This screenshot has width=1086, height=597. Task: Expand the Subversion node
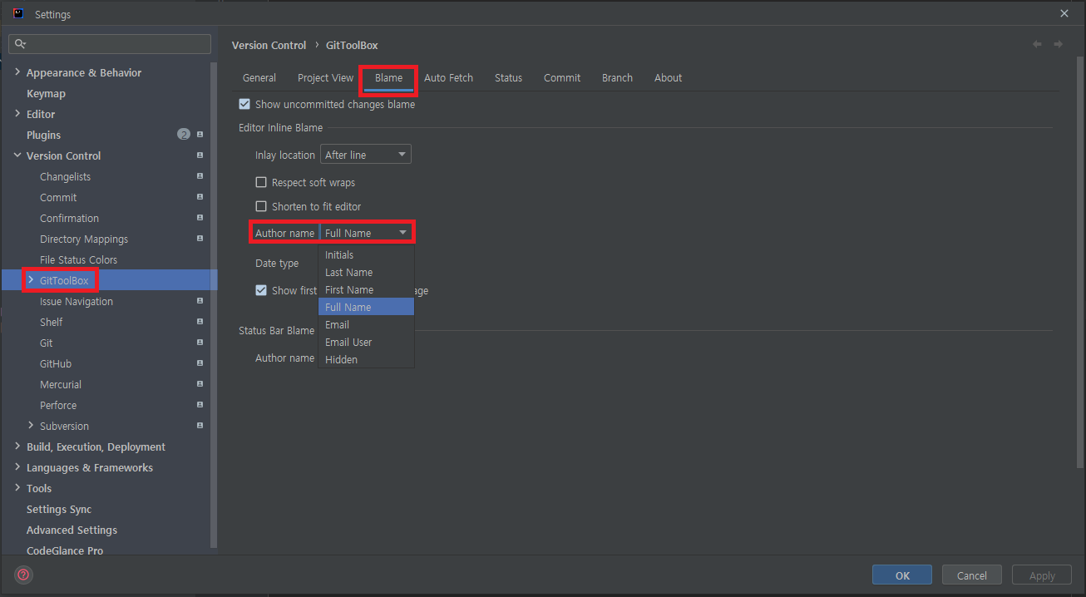click(x=31, y=426)
